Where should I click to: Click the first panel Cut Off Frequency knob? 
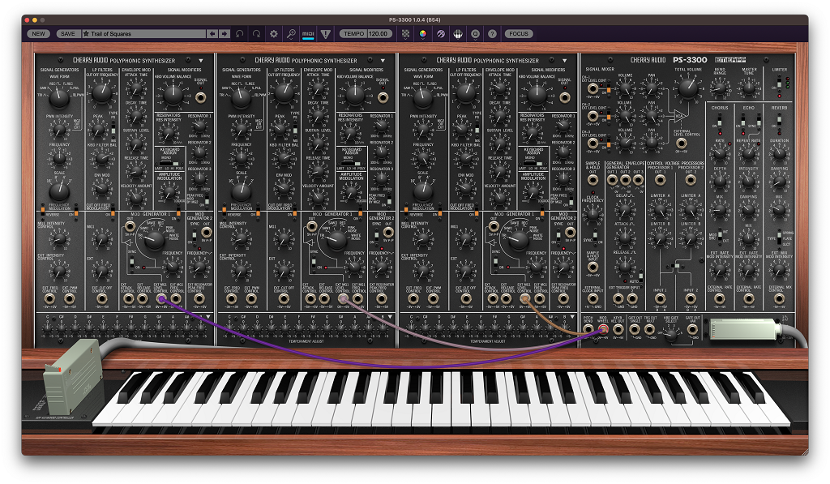(x=101, y=92)
